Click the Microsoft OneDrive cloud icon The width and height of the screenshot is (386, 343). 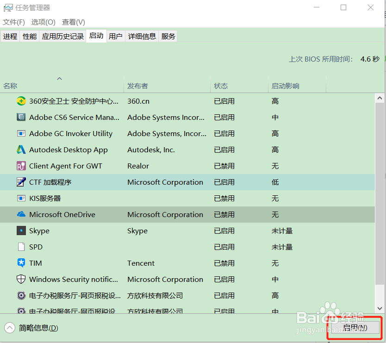pyautogui.click(x=21, y=214)
